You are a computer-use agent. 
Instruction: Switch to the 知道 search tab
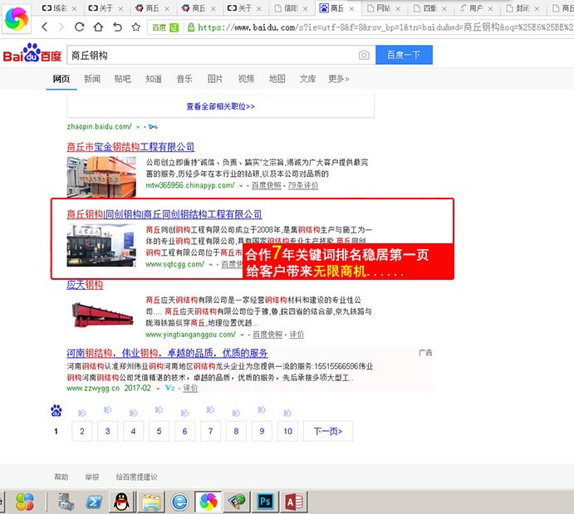click(154, 79)
